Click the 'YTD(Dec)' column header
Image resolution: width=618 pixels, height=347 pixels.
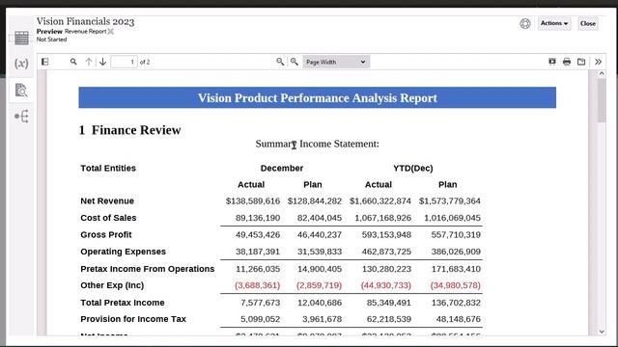coord(413,168)
